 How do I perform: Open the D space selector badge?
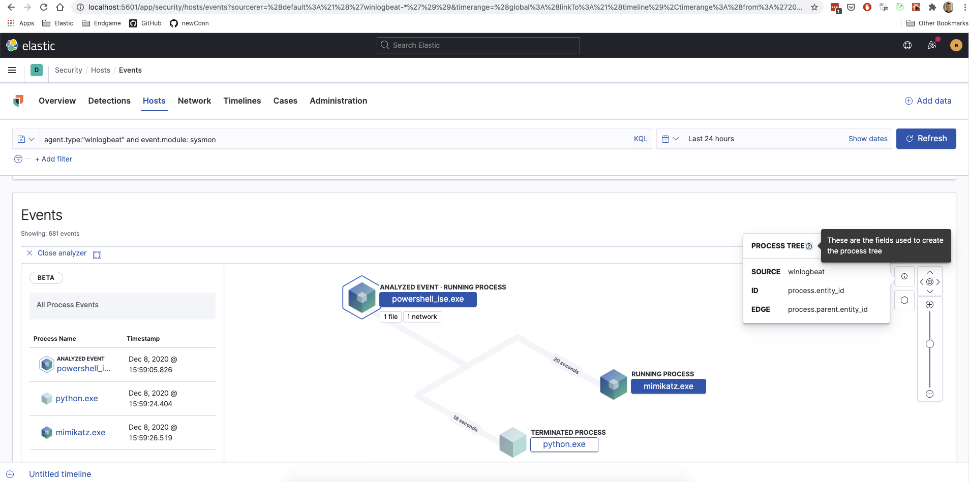(37, 70)
